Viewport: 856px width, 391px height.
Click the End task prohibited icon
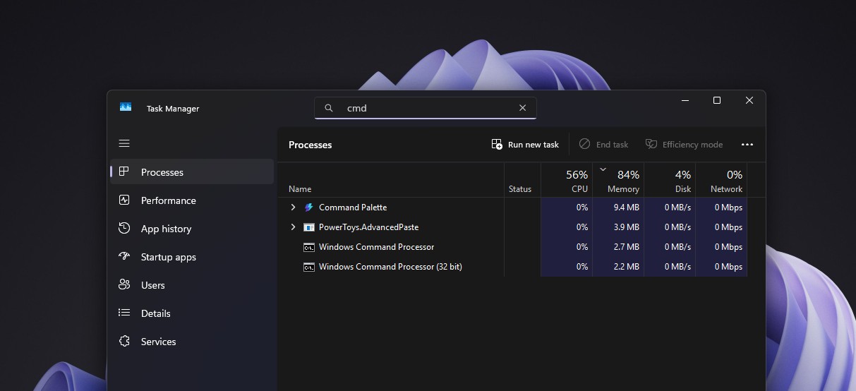(584, 144)
